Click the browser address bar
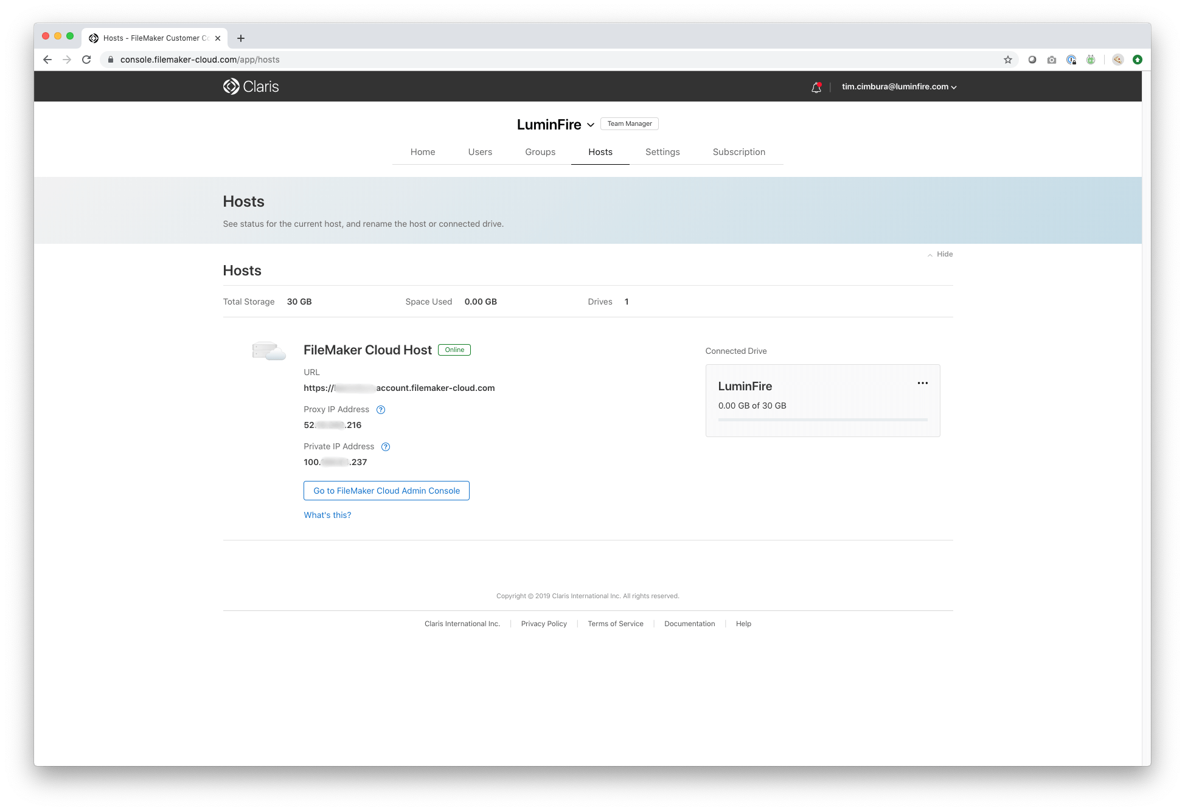The width and height of the screenshot is (1185, 811). [200, 60]
